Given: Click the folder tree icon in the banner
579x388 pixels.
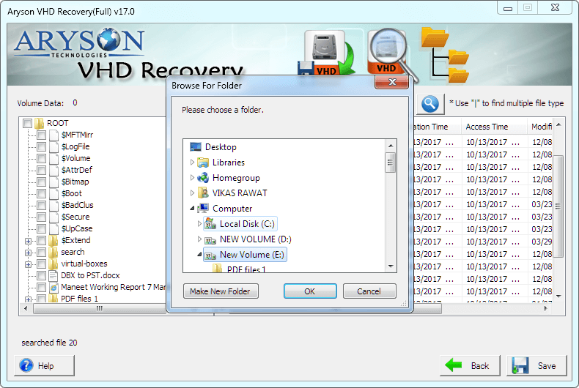Looking at the screenshot, I should pyautogui.click(x=445, y=54).
